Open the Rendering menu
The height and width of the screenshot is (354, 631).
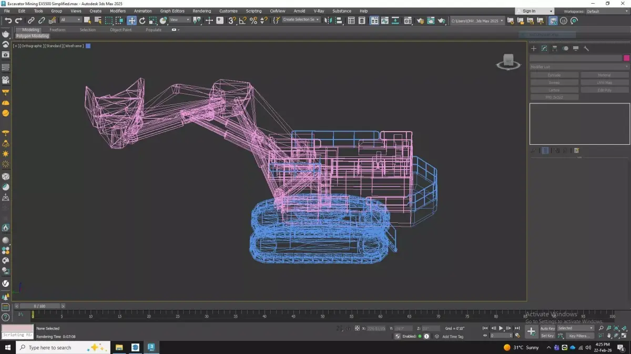pyautogui.click(x=201, y=11)
